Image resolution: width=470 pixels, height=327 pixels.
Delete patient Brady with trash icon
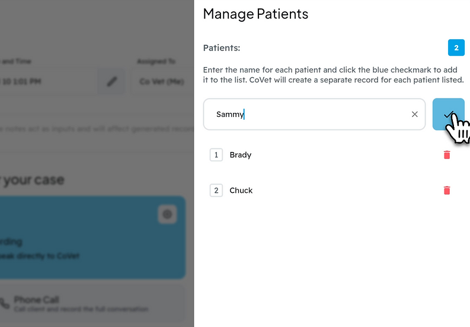[x=447, y=155]
